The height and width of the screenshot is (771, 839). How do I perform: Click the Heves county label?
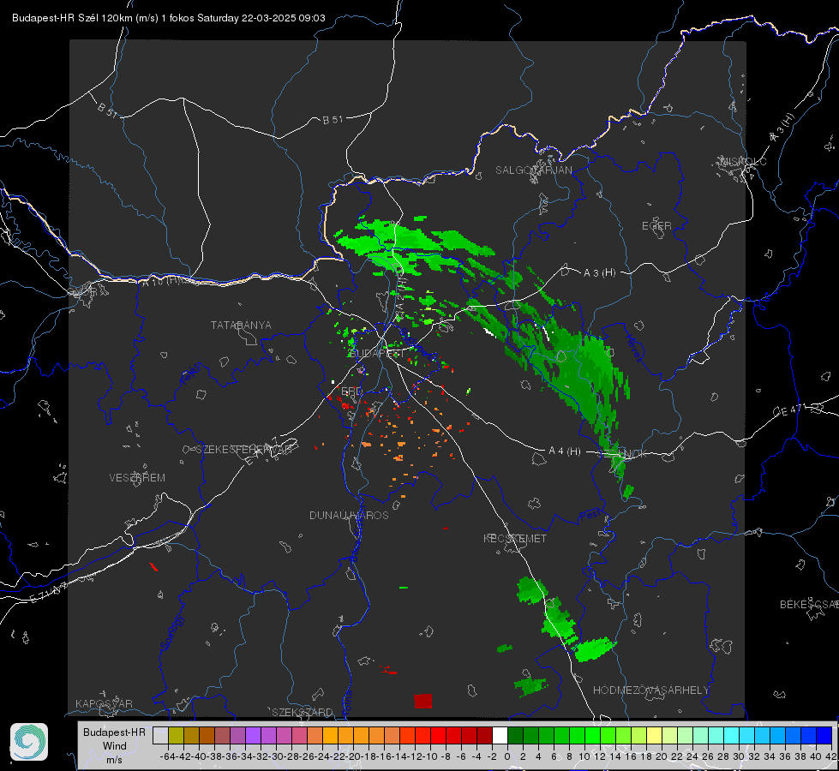click(x=632, y=348)
